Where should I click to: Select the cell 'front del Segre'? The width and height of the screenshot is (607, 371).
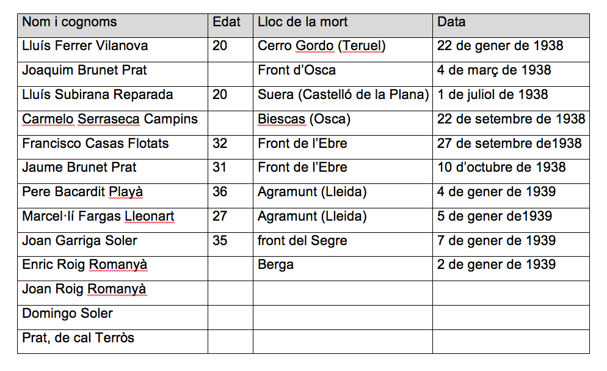click(343, 244)
